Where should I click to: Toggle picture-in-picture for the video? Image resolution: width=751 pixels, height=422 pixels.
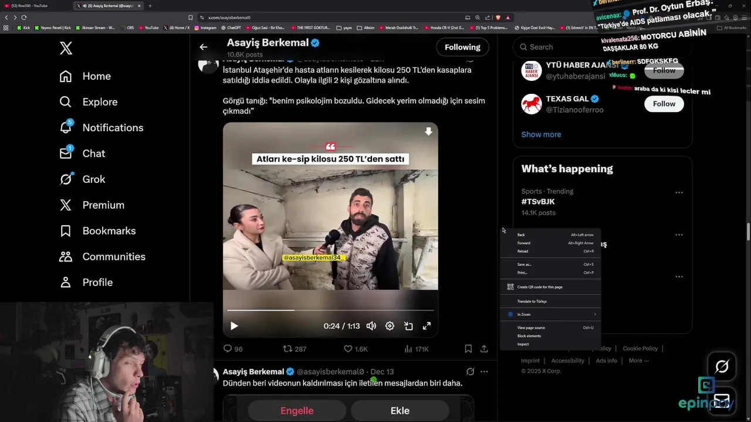408,326
